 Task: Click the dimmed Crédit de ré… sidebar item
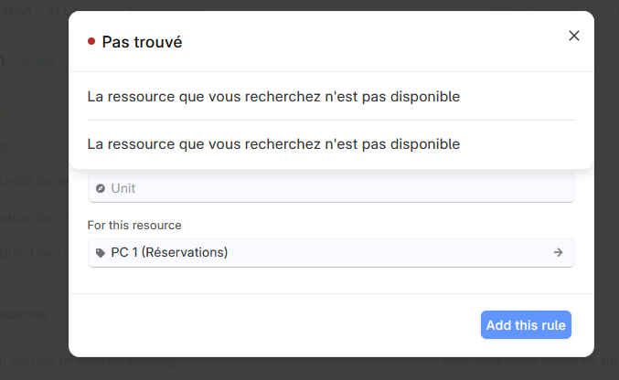pos(35,181)
